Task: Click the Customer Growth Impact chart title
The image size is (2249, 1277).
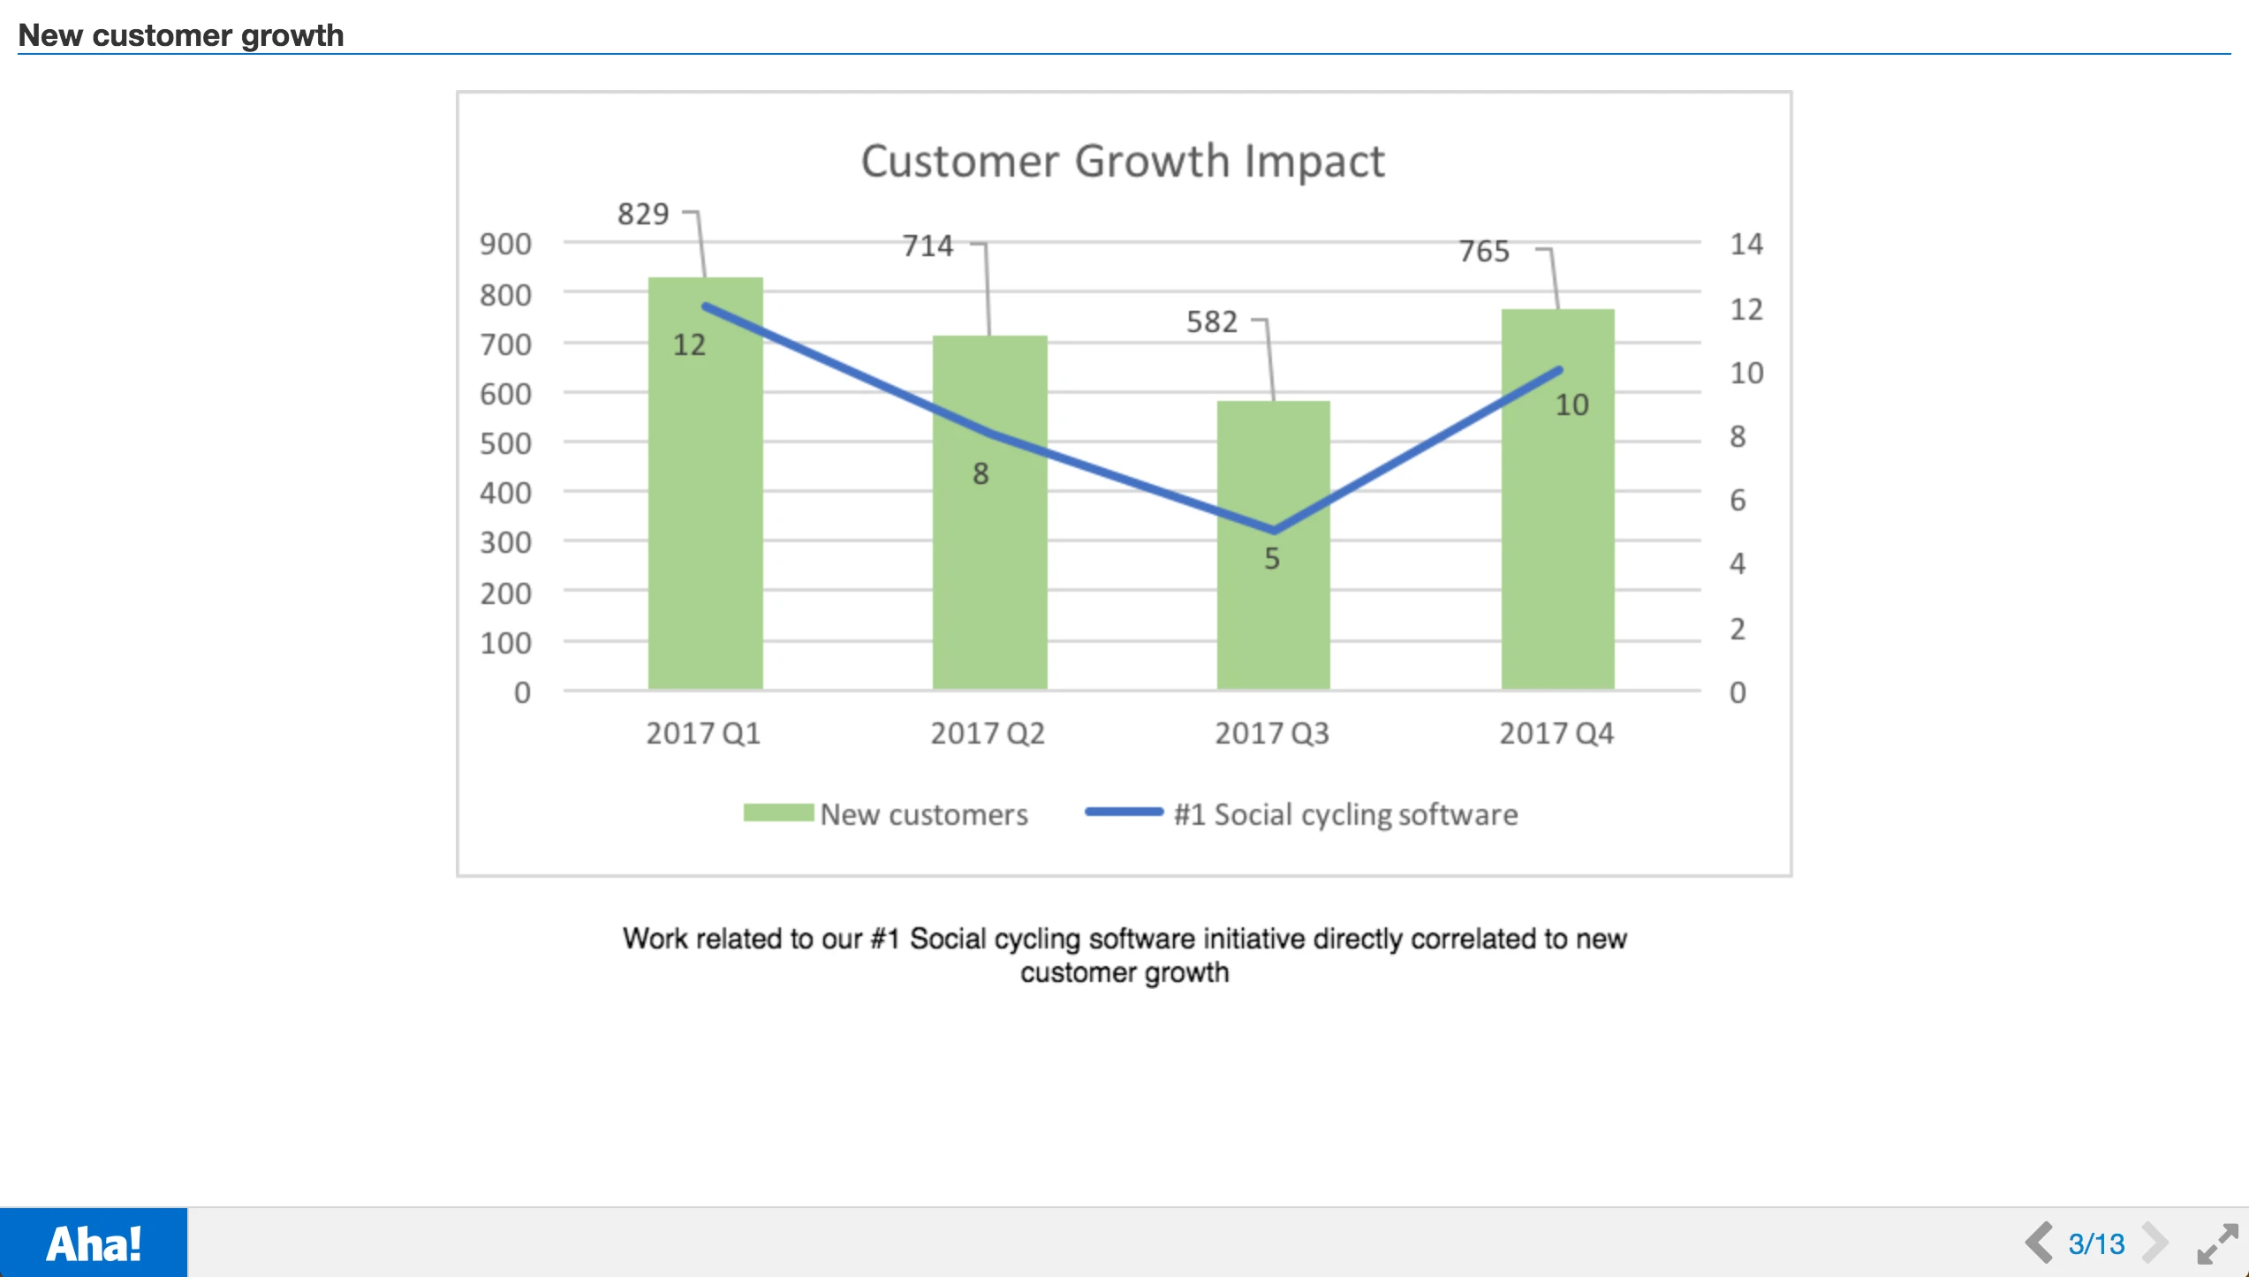Action: pyautogui.click(x=1123, y=162)
